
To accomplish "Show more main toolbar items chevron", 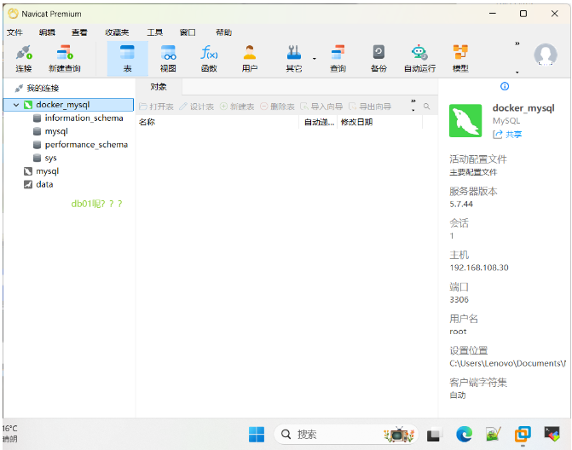I will [517, 43].
